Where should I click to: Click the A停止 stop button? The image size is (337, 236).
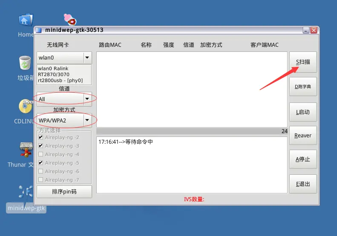coord(303,159)
